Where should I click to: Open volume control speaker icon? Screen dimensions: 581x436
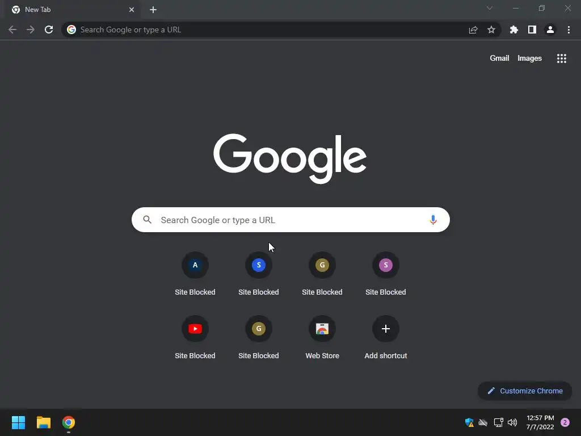(512, 422)
